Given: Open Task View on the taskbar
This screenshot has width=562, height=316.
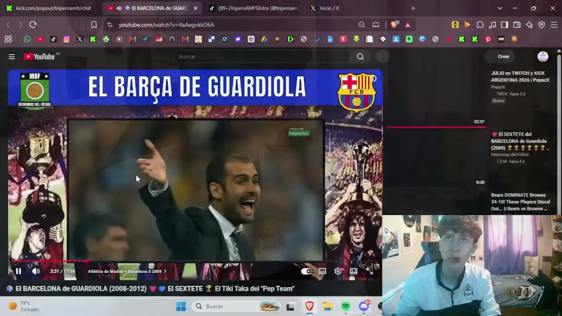Looking at the screenshot, I should click(x=290, y=306).
